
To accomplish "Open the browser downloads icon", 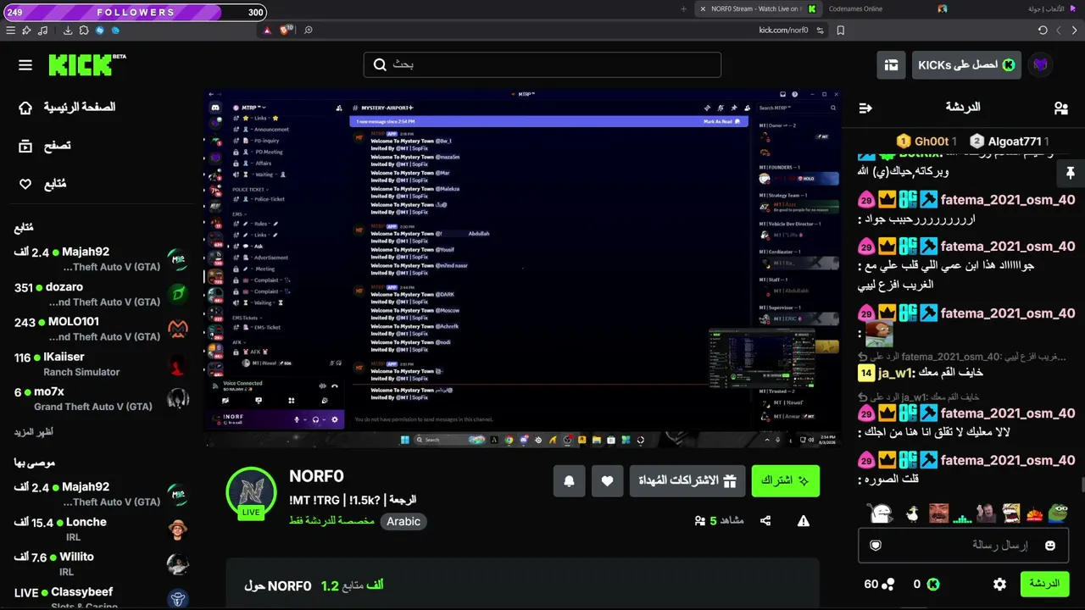I will (68, 30).
